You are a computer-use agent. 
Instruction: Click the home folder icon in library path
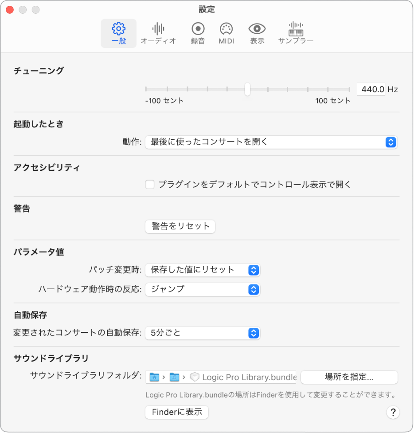click(155, 377)
